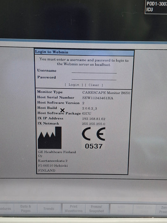The image size is (167, 223).
Task: Open the Trends menu key
Action: (x=49, y=209)
